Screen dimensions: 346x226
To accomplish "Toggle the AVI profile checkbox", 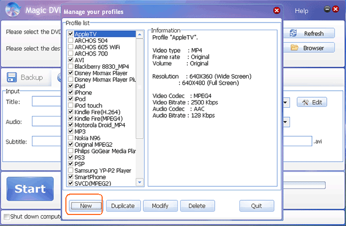I will [x=71, y=59].
